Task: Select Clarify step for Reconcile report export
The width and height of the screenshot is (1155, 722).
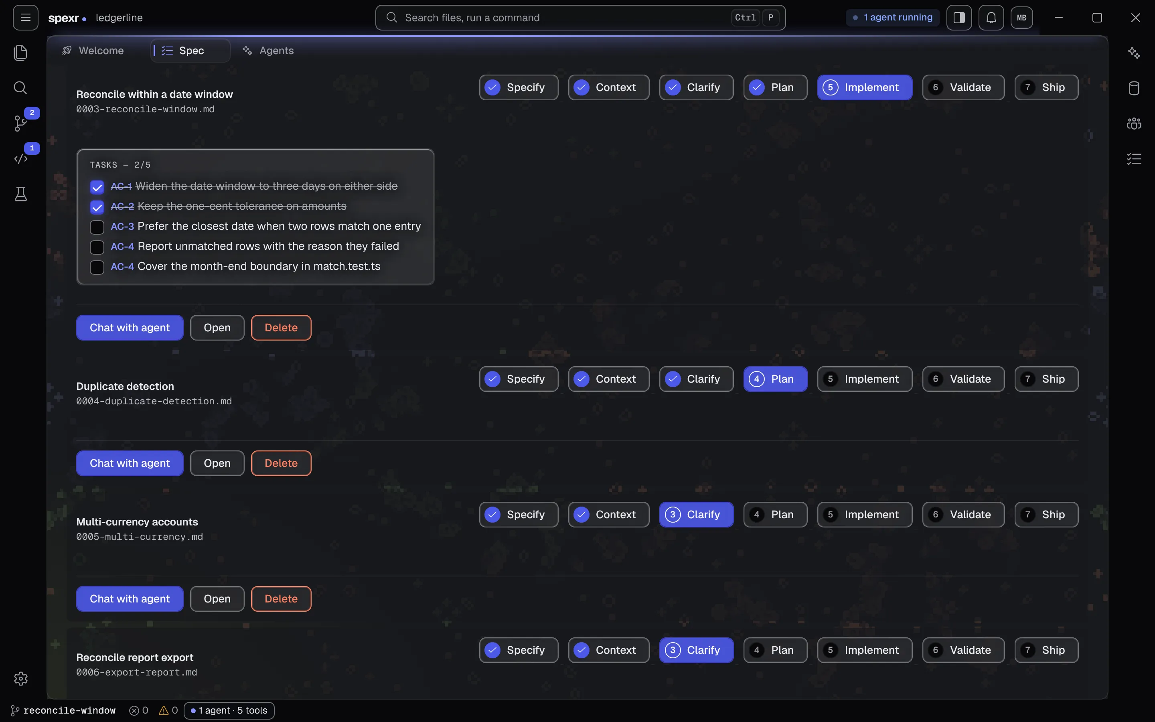Action: pyautogui.click(x=696, y=650)
